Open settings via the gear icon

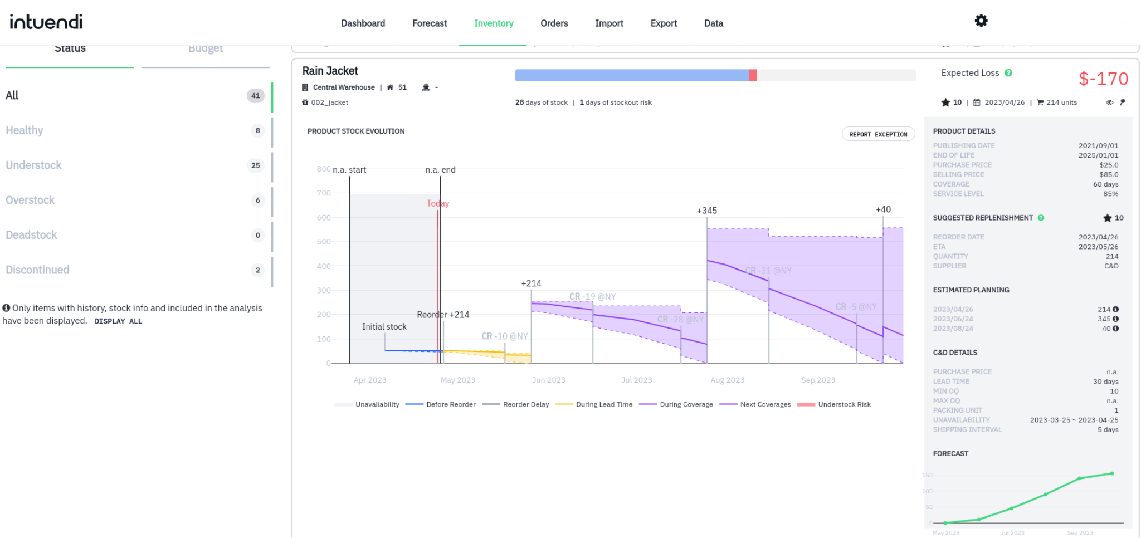pyautogui.click(x=981, y=21)
